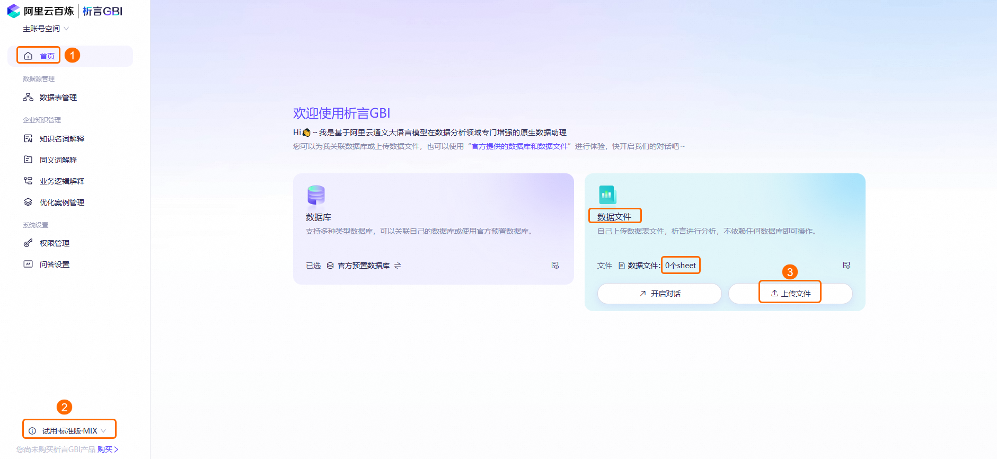Screen dimensions: 997x459
Task: Click the 业务逻辑解释 sidebar icon
Action: click(28, 181)
